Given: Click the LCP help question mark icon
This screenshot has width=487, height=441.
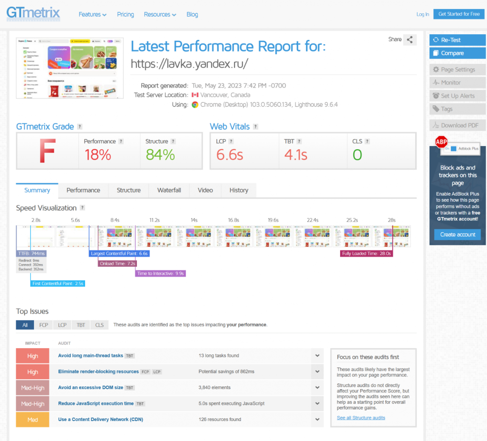Looking at the screenshot, I should 231,141.
